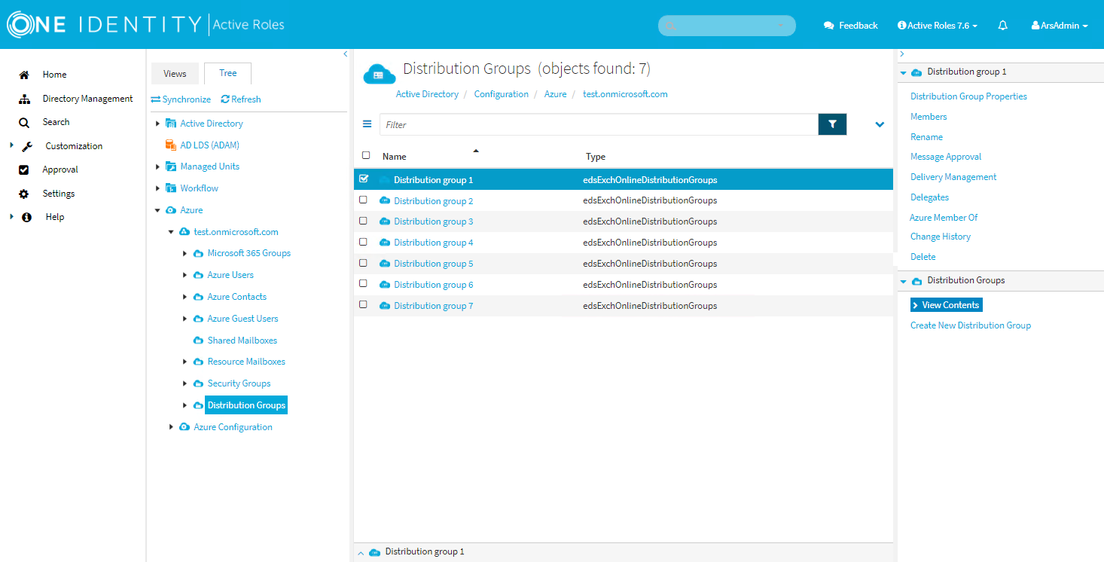The image size is (1104, 562).
Task: Open the Active Roles 7.6 dropdown
Action: (938, 26)
